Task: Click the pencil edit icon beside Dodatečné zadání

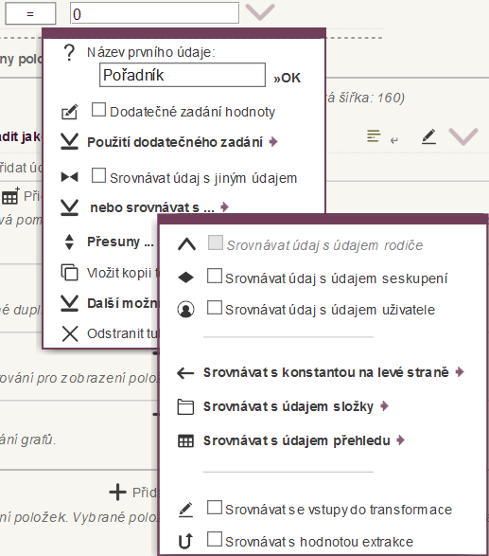Action: point(70,112)
